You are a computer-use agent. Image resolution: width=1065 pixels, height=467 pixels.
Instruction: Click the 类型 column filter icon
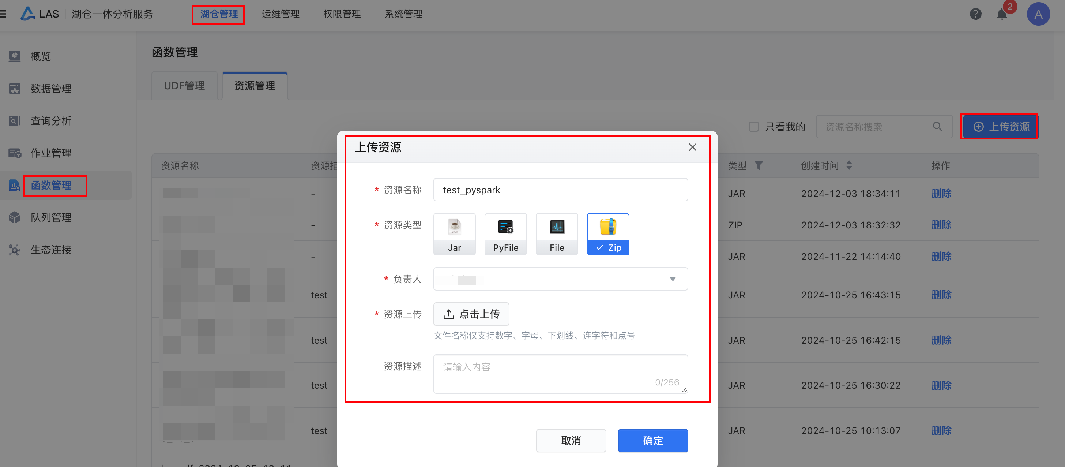point(759,165)
